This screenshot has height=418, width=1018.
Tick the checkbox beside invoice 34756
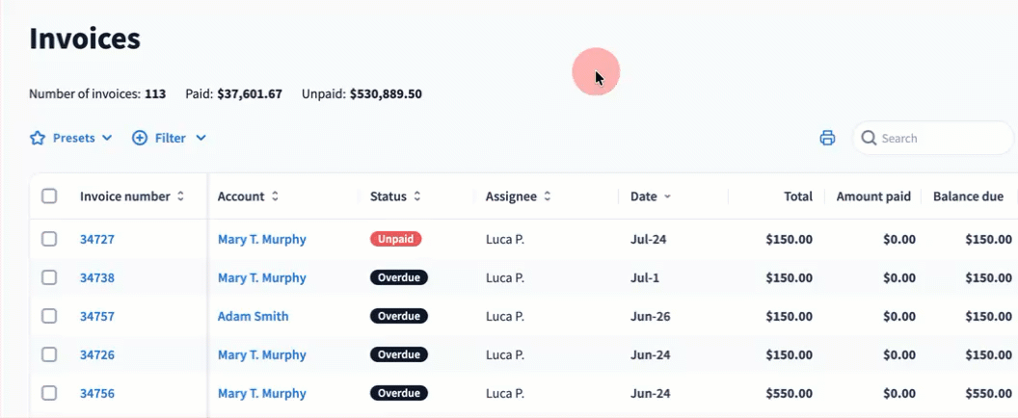(x=49, y=393)
